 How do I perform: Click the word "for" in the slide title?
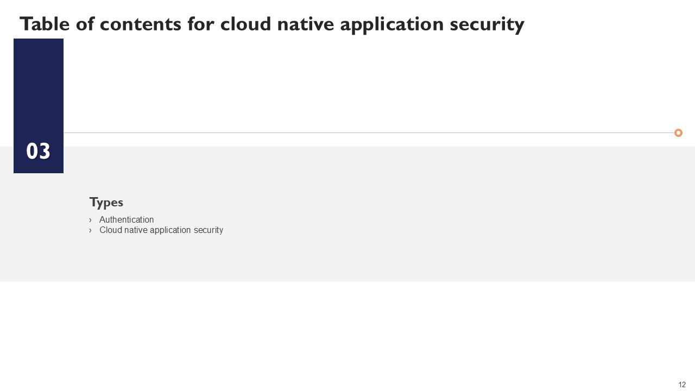[x=201, y=24]
